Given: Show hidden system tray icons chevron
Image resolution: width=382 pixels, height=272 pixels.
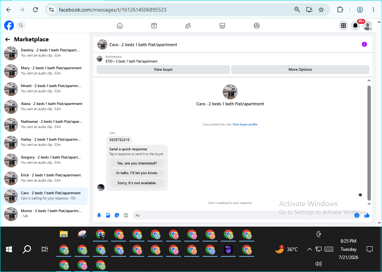Looking at the screenshot, I should (x=309, y=249).
